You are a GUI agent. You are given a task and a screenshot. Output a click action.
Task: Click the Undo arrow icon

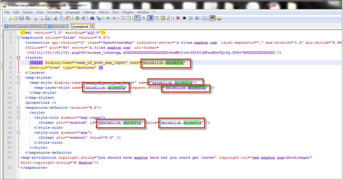tap(77, 18)
